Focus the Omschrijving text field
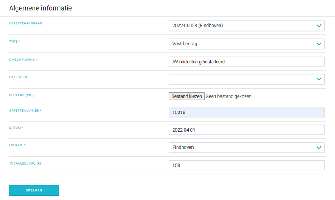 pyautogui.click(x=246, y=62)
